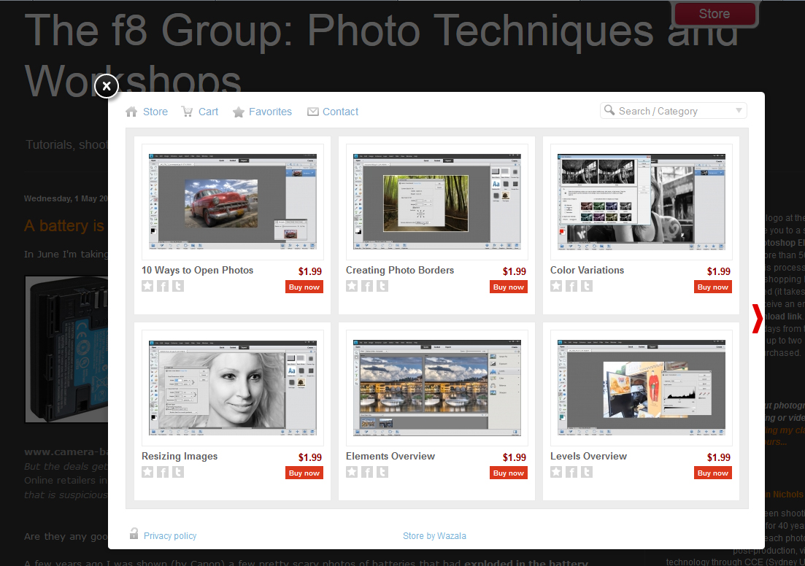Twitter share icon for Levels Overview
805x566 pixels.
point(587,472)
